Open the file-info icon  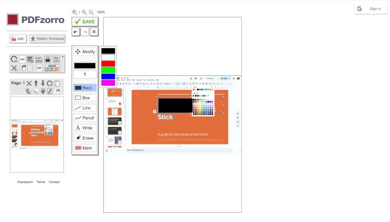[x=57, y=59]
